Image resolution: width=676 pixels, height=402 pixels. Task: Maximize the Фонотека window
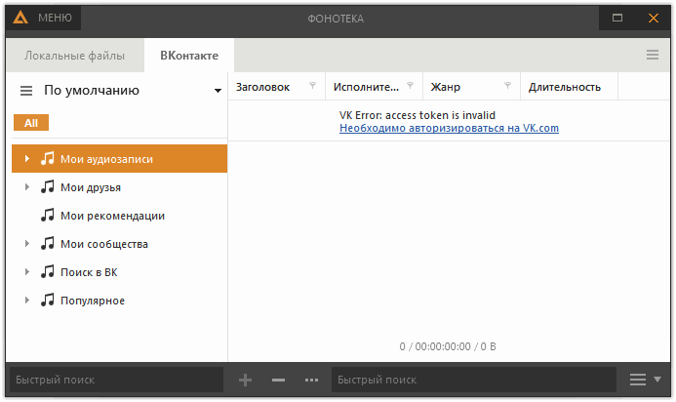pyautogui.click(x=617, y=18)
